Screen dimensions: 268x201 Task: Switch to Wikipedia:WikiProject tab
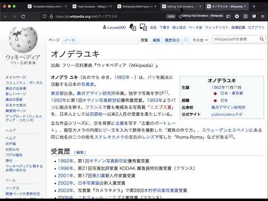tap(137, 7)
